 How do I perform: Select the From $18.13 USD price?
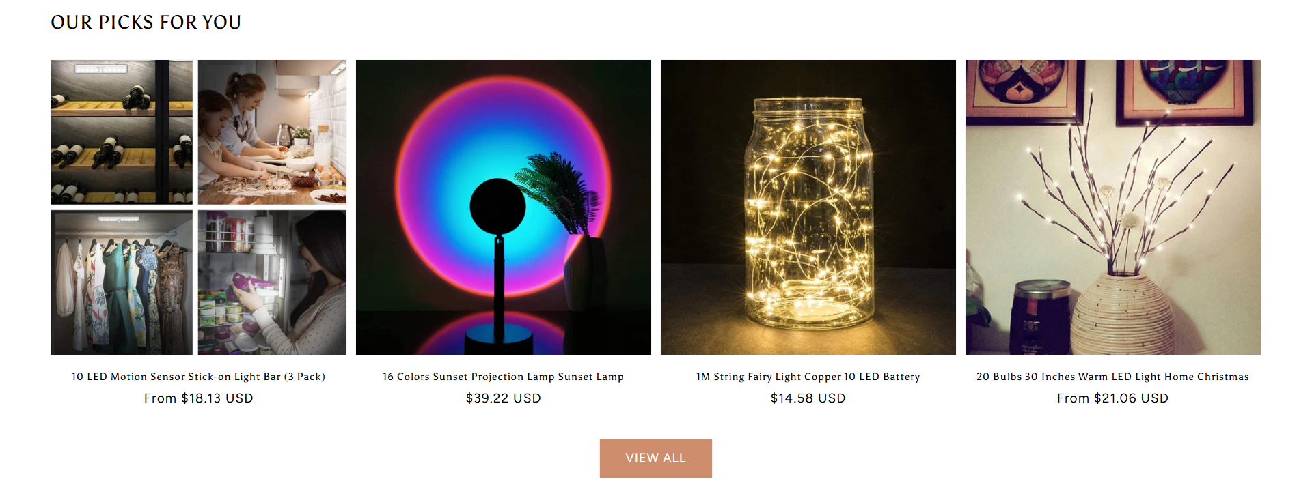click(199, 398)
